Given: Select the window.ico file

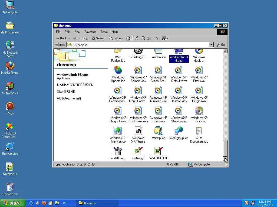Looking at the screenshot, I should pyautogui.click(x=159, y=54).
